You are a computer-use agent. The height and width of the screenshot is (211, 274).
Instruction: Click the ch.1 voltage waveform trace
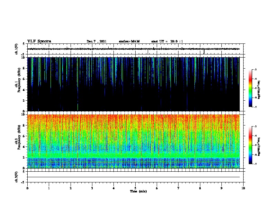pos(134,49)
